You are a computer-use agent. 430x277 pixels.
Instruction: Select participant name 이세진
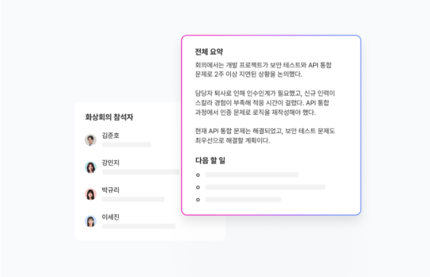[x=111, y=217]
